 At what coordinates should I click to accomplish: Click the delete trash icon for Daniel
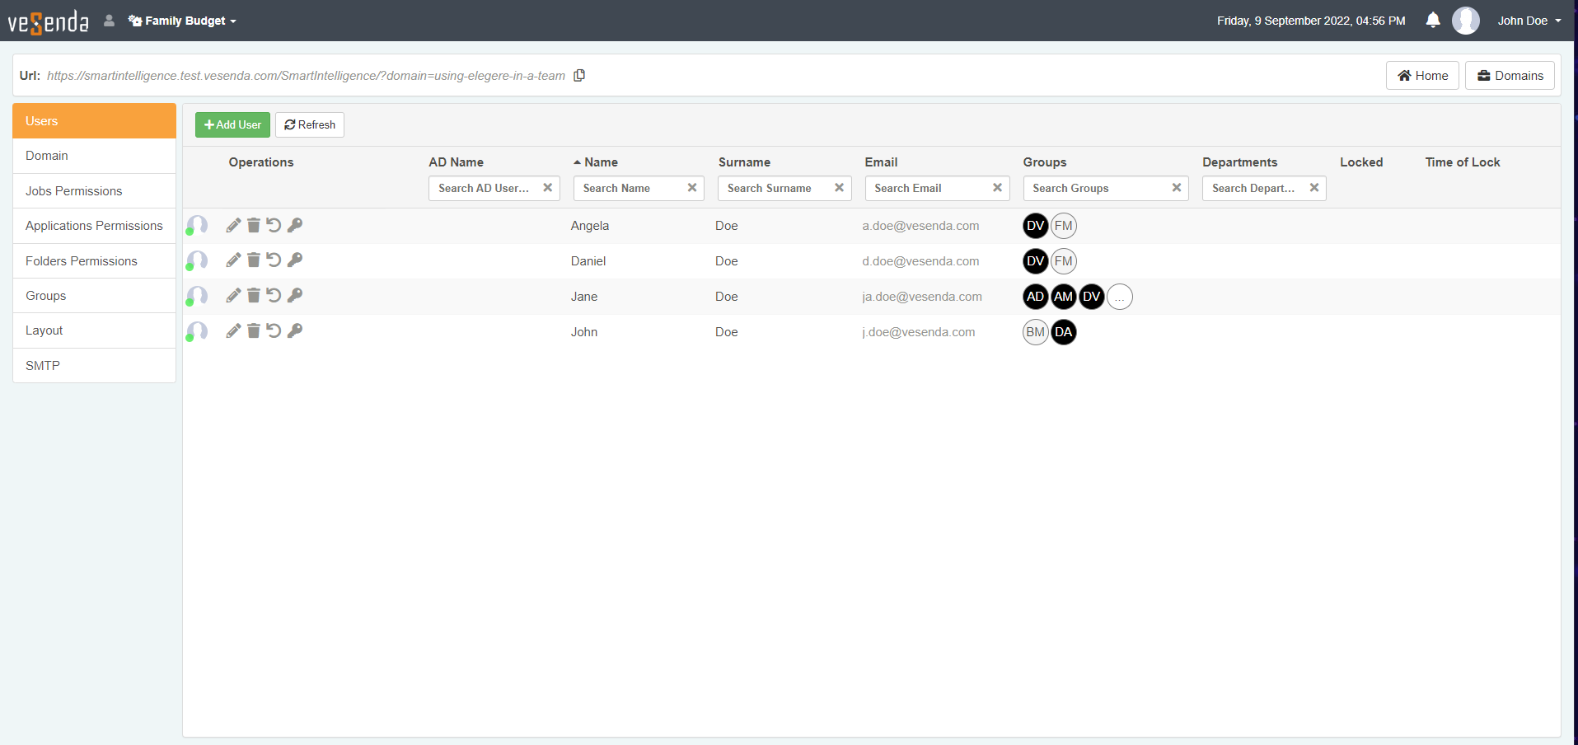(254, 260)
